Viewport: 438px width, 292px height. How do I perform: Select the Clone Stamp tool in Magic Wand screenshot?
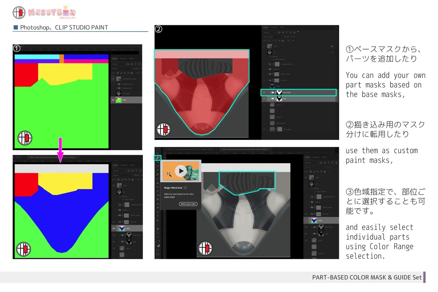click(157, 183)
